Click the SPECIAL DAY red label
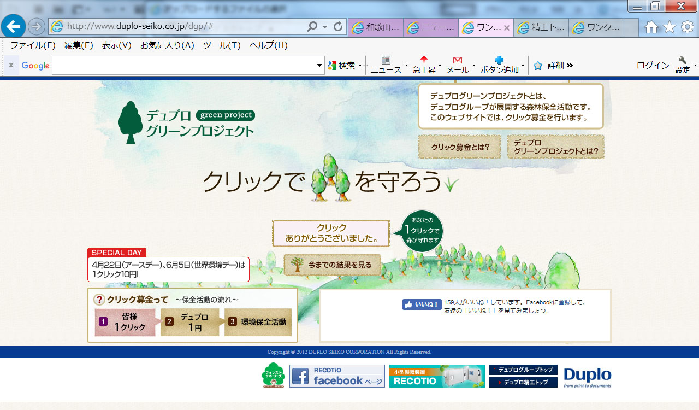This screenshot has width=699, height=410. pyautogui.click(x=117, y=253)
